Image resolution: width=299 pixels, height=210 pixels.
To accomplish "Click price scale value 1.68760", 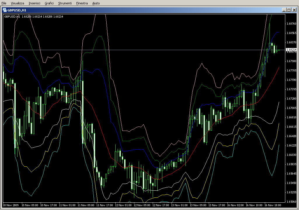I will tap(292, 24).
